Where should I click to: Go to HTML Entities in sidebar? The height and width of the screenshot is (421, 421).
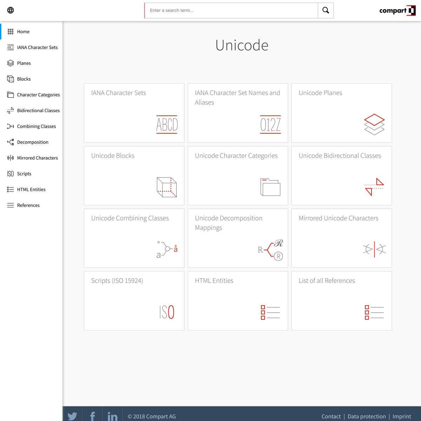pos(31,189)
